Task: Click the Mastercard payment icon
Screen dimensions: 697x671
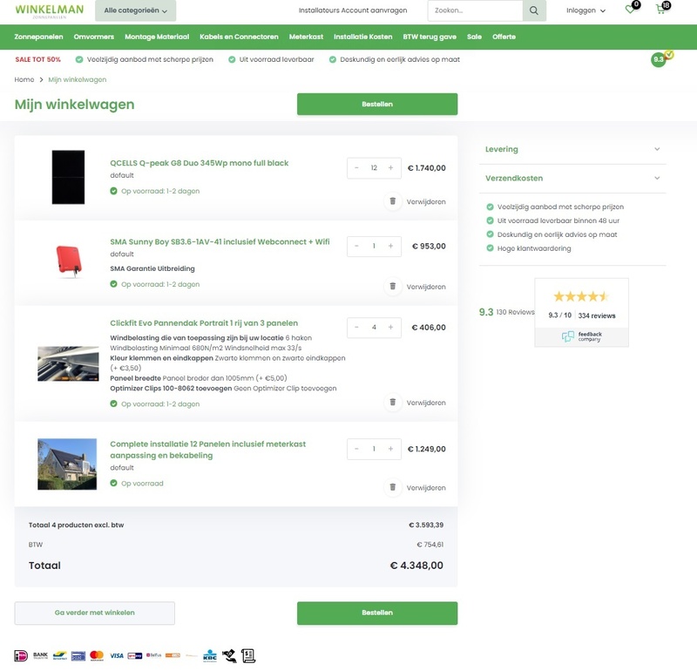Action: [97, 655]
